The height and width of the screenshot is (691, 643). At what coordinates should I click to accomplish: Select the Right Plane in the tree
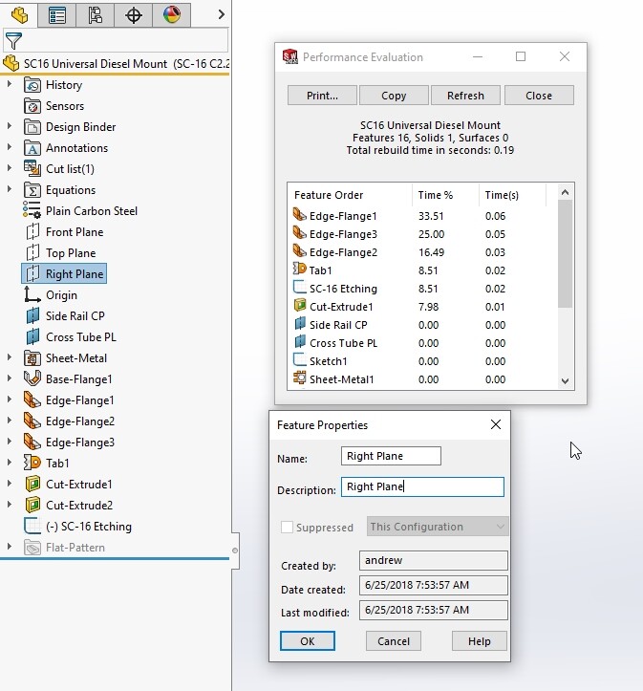[x=64, y=273]
